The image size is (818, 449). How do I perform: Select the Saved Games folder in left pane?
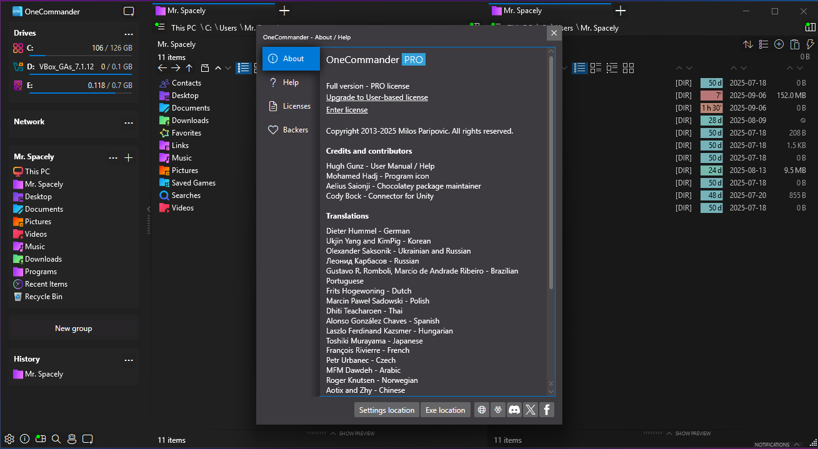point(194,183)
